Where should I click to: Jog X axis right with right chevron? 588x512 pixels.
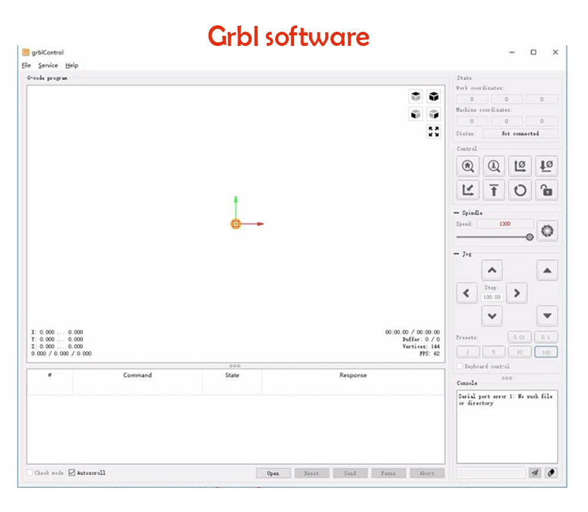pos(517,293)
